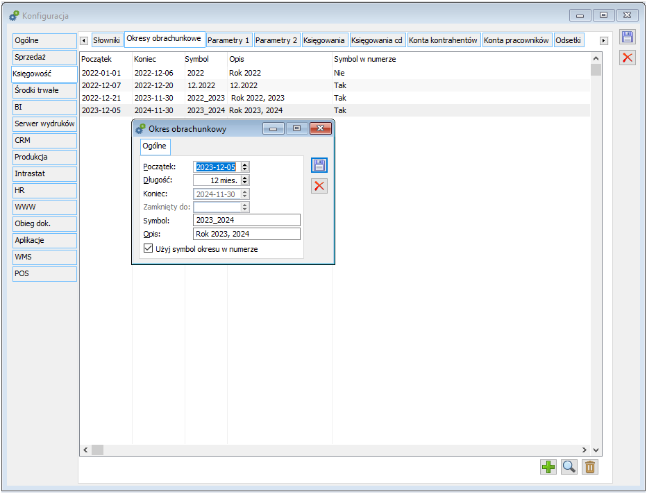
Task: Click horizontal scrollbar right arrow
Action: 585,450
